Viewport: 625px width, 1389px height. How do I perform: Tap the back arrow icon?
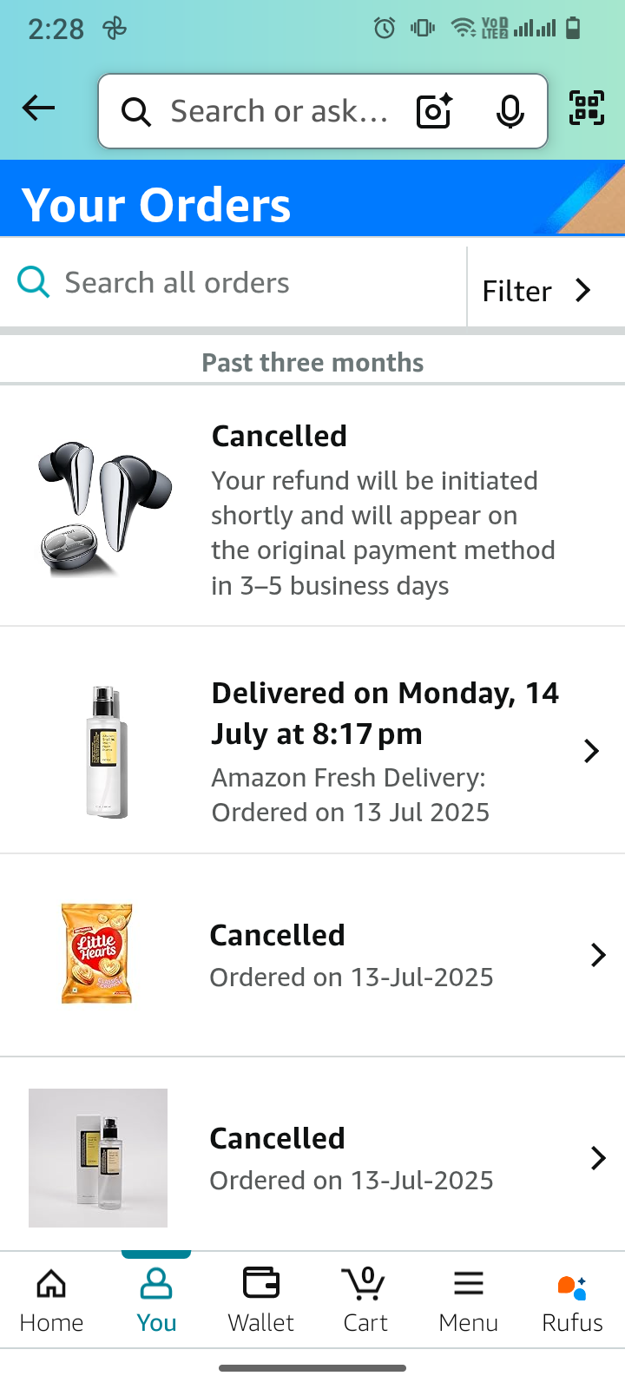39,109
